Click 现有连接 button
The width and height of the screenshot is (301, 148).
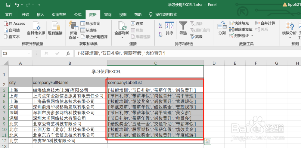(55, 28)
